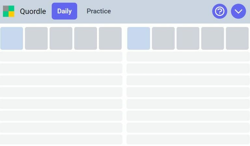Select the highlighted first tile of right board
Screen dimensions: 250x146
click(139, 38)
